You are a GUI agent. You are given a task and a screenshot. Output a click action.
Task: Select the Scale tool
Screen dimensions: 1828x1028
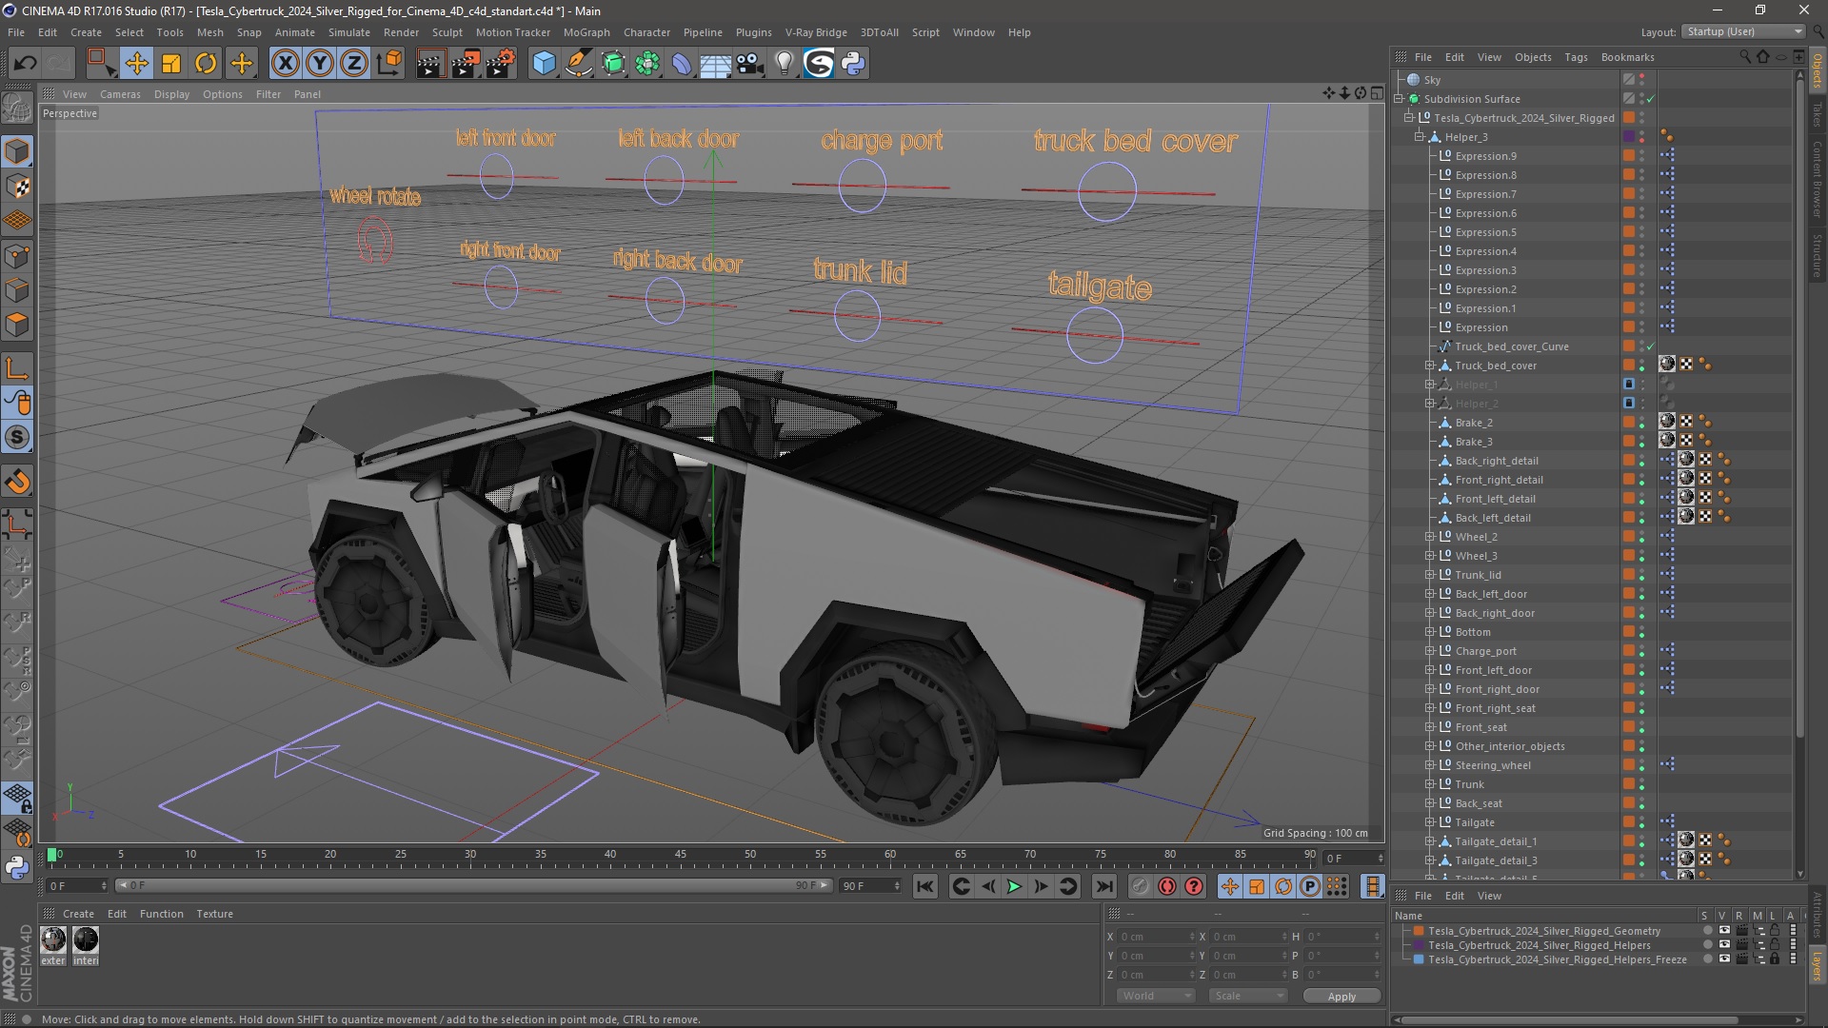[x=171, y=64]
